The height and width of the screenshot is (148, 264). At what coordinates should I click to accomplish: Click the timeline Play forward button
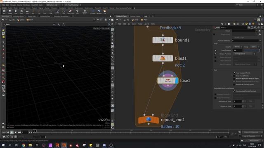pyautogui.click(x=16, y=132)
